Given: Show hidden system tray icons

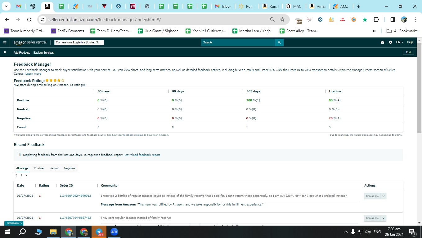Looking at the screenshot, I should (345, 232).
